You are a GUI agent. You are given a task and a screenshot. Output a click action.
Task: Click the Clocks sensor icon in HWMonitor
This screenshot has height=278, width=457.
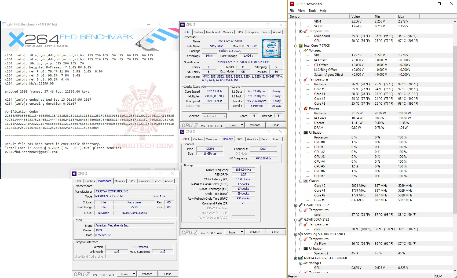tap(306, 181)
